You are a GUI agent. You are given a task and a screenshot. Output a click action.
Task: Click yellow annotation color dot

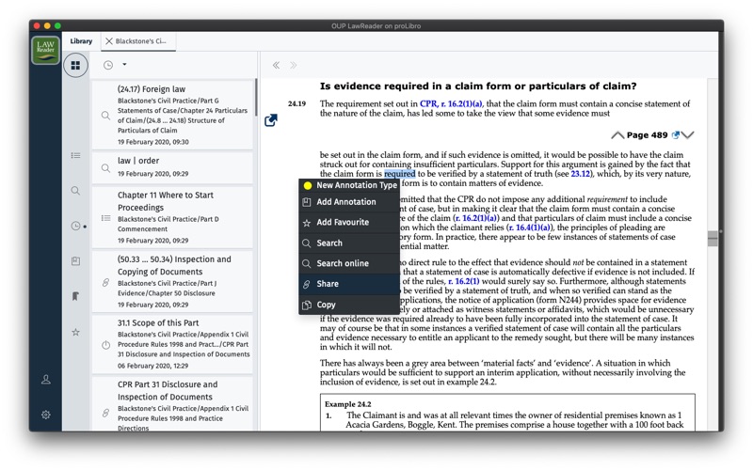[x=308, y=185]
